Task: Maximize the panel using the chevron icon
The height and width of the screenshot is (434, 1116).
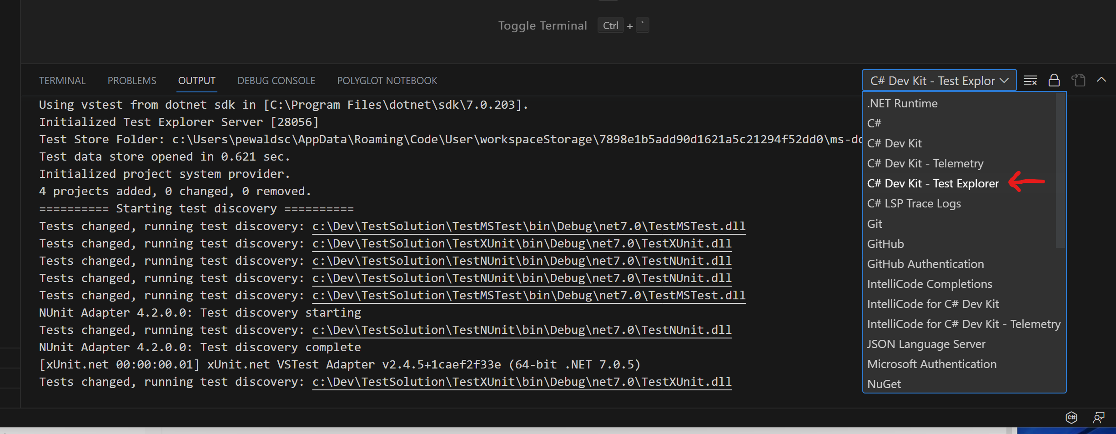Action: 1102,80
